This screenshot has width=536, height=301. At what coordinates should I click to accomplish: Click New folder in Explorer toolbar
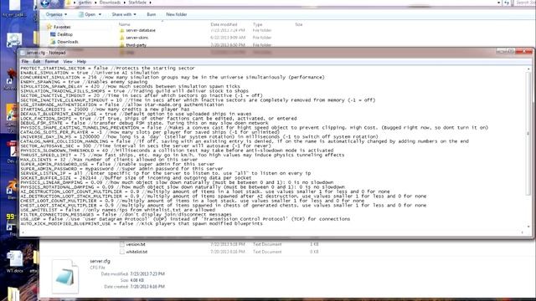click(x=177, y=14)
